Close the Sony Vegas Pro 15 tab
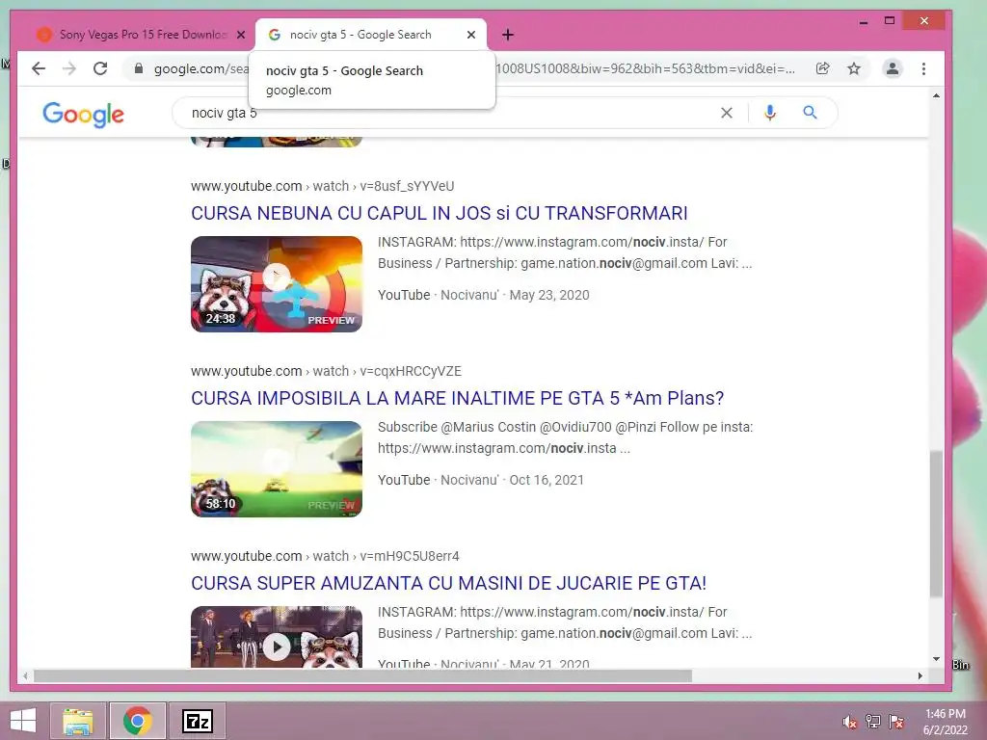The width and height of the screenshot is (987, 740). 240,35
